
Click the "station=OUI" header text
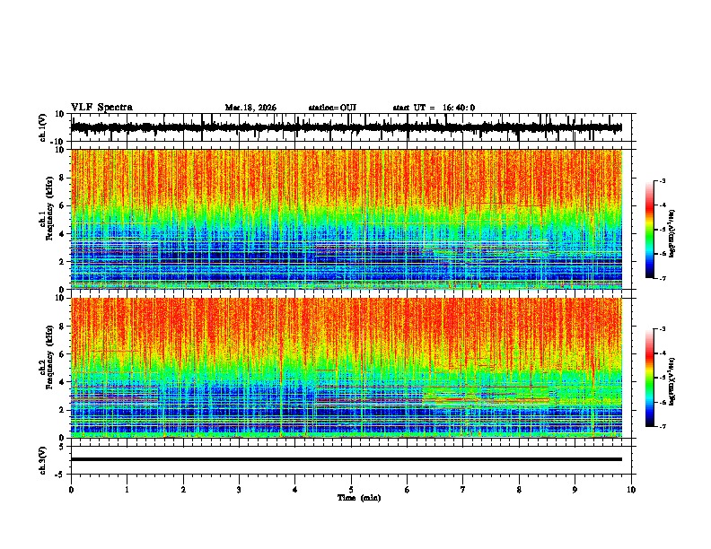click(x=332, y=108)
